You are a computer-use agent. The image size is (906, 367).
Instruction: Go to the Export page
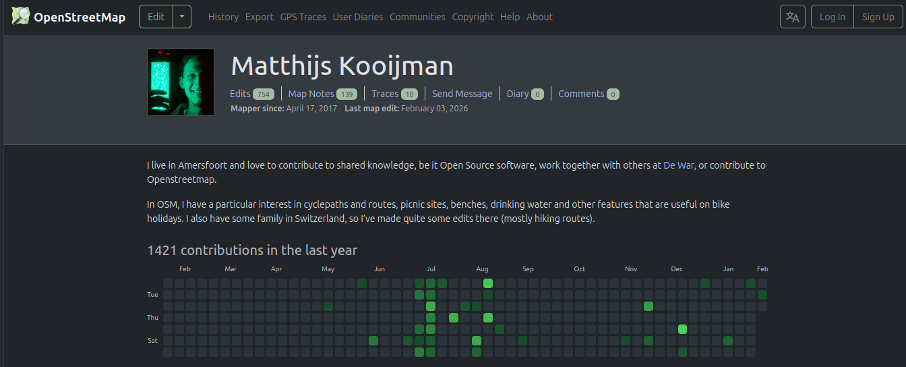(x=259, y=17)
